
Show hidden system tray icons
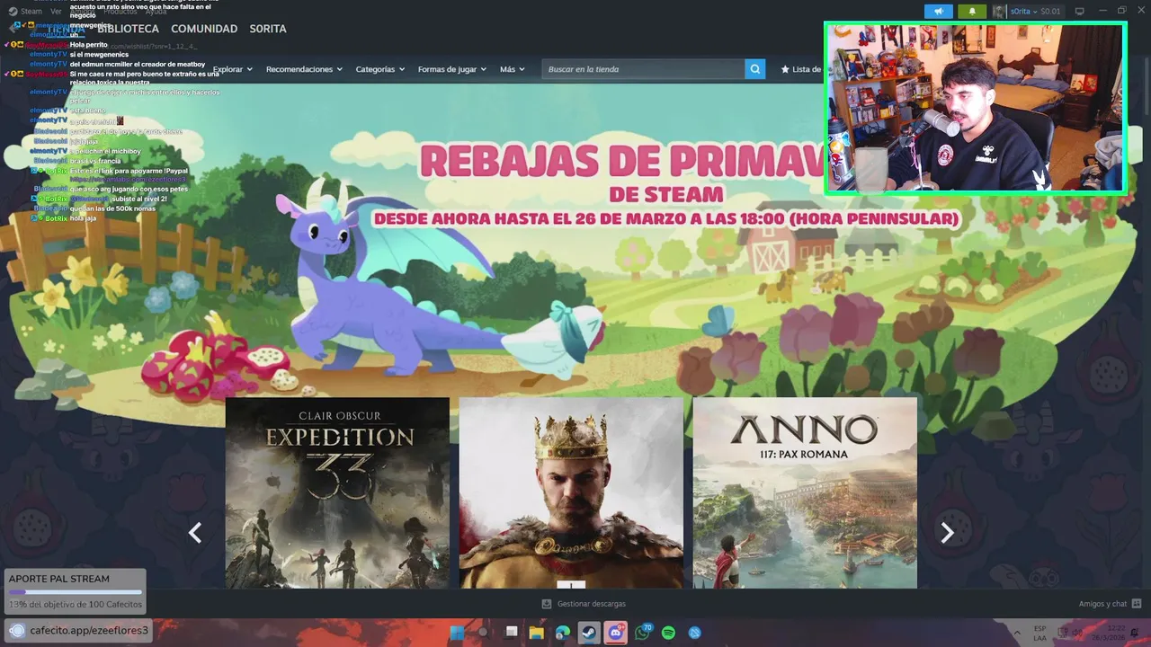coord(1017,633)
